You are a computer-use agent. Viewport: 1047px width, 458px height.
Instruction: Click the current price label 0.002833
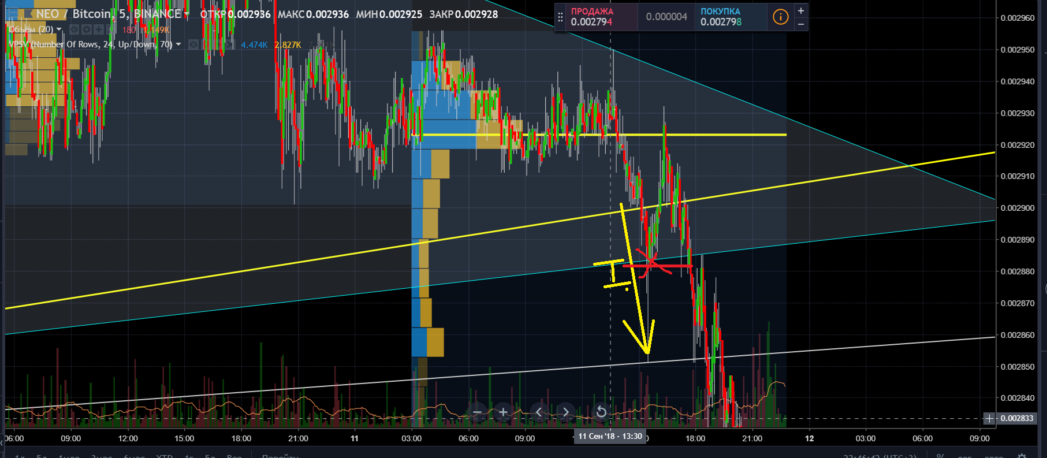click(x=1017, y=418)
